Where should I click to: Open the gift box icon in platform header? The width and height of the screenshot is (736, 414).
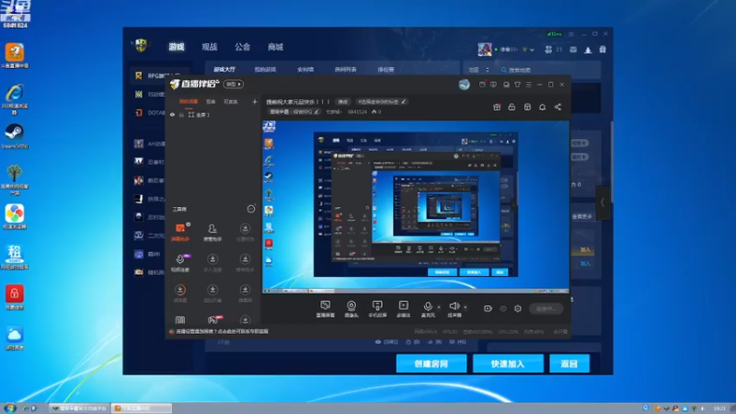coord(603,50)
